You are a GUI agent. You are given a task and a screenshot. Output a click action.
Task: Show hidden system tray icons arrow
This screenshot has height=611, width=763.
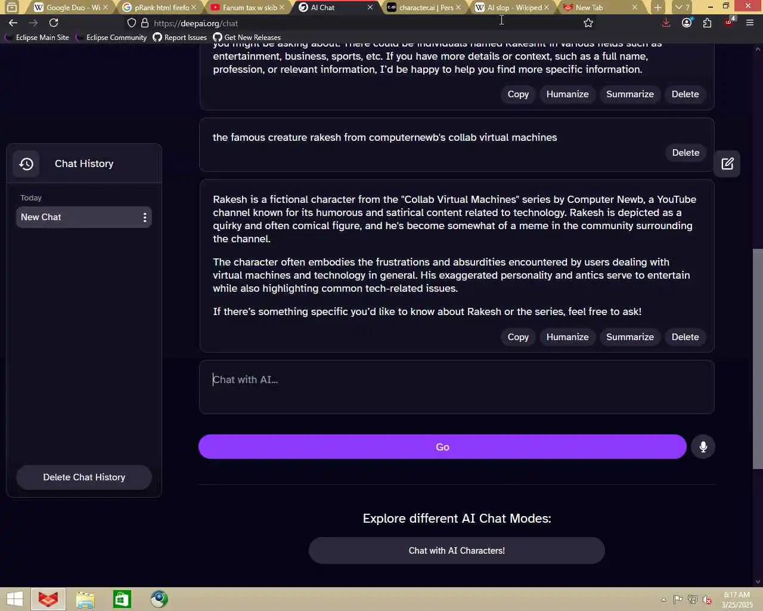coord(663,600)
